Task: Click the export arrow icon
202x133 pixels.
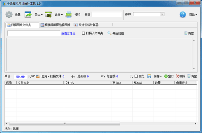Action: point(28,14)
